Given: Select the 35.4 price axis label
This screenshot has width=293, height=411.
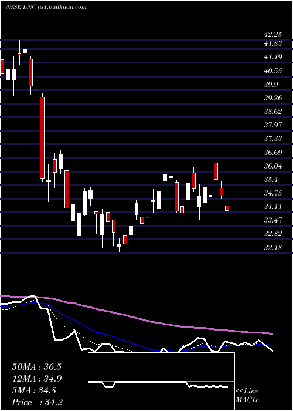Looking at the screenshot, I should [271, 180].
